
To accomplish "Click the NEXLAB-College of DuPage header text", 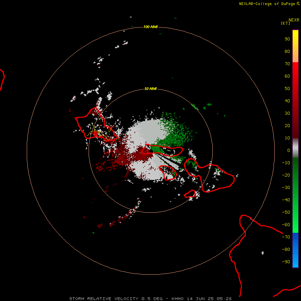I will [x=267, y=4].
